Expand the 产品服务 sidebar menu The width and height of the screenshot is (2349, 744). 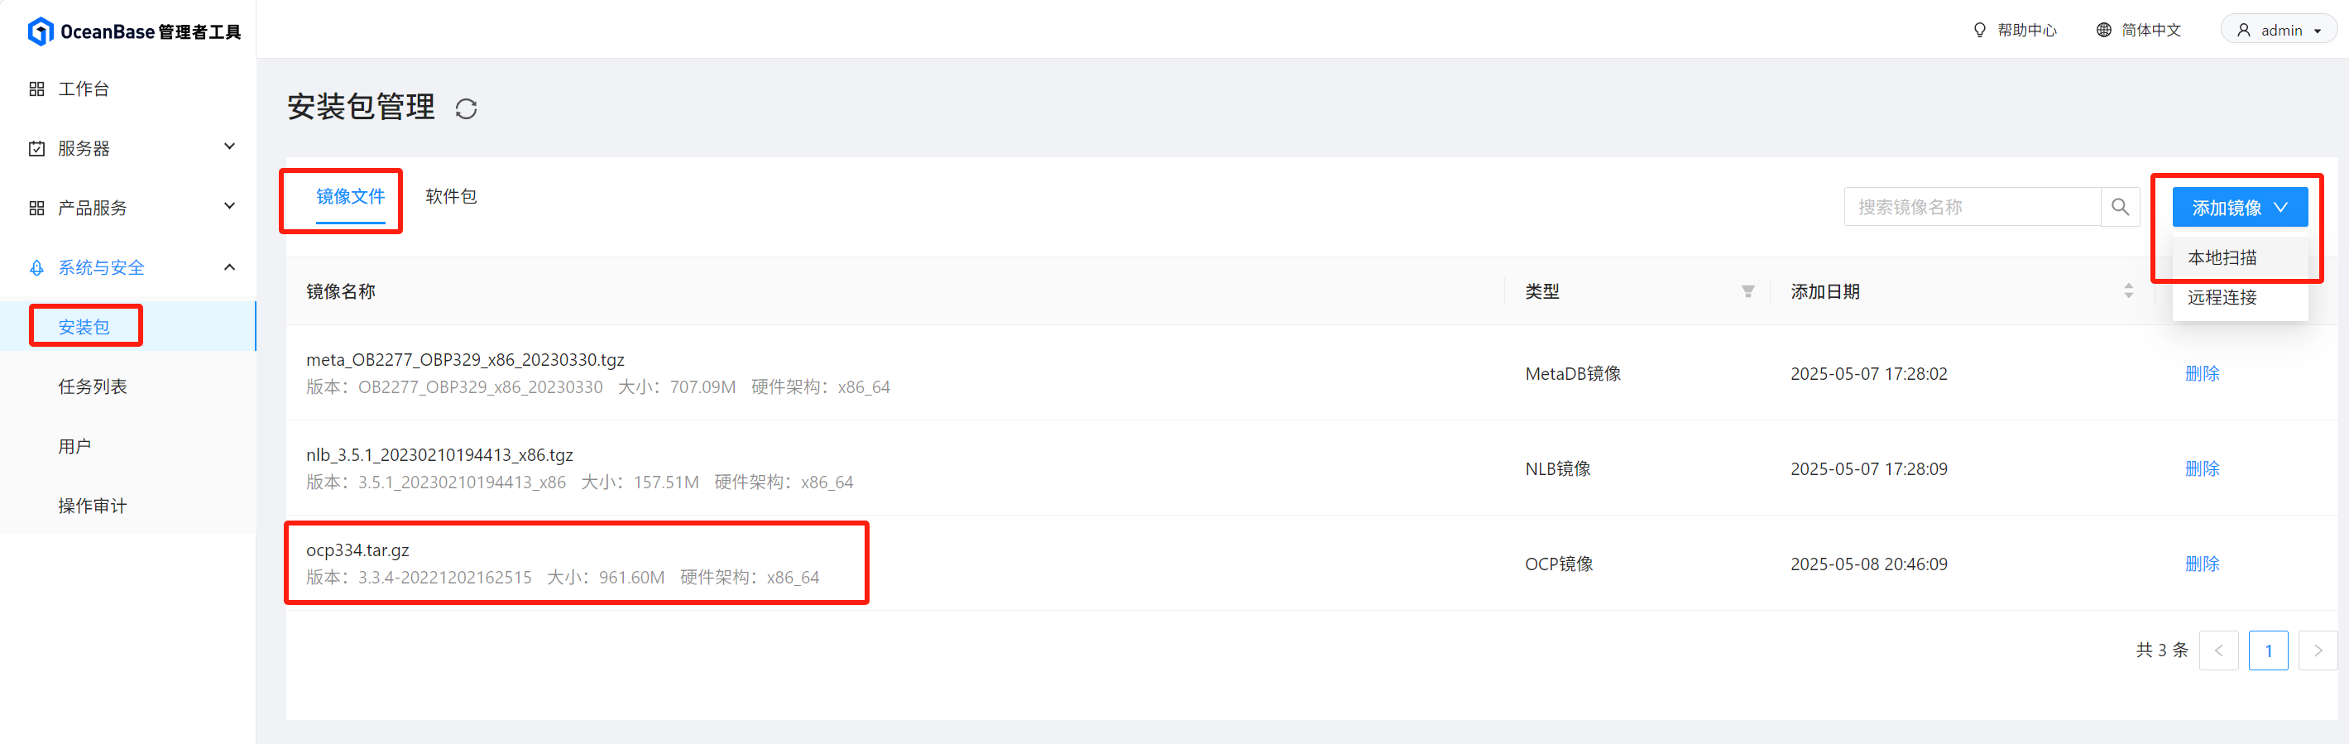[229, 206]
